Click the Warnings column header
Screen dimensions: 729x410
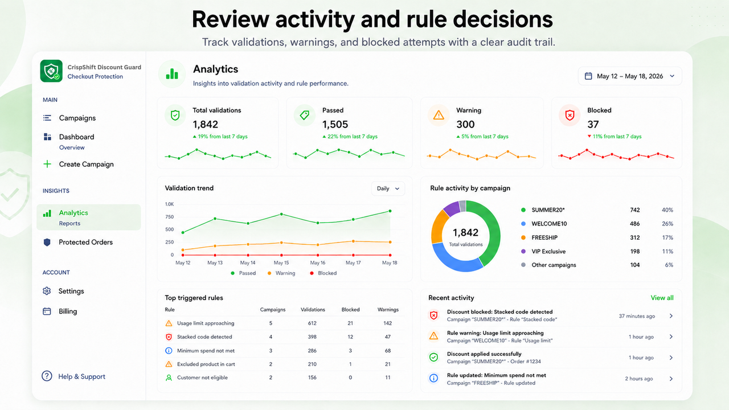click(388, 310)
